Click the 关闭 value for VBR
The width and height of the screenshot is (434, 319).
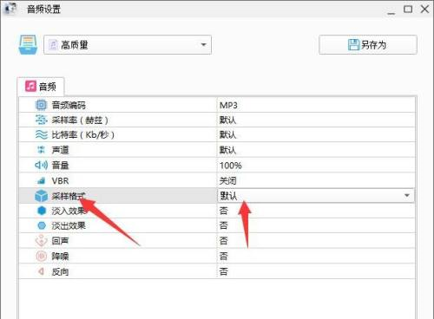[x=227, y=181]
